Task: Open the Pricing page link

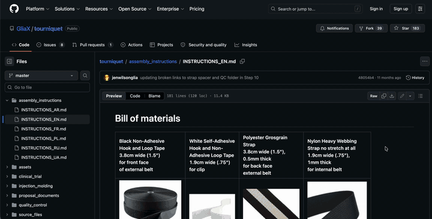Action: tap(197, 9)
